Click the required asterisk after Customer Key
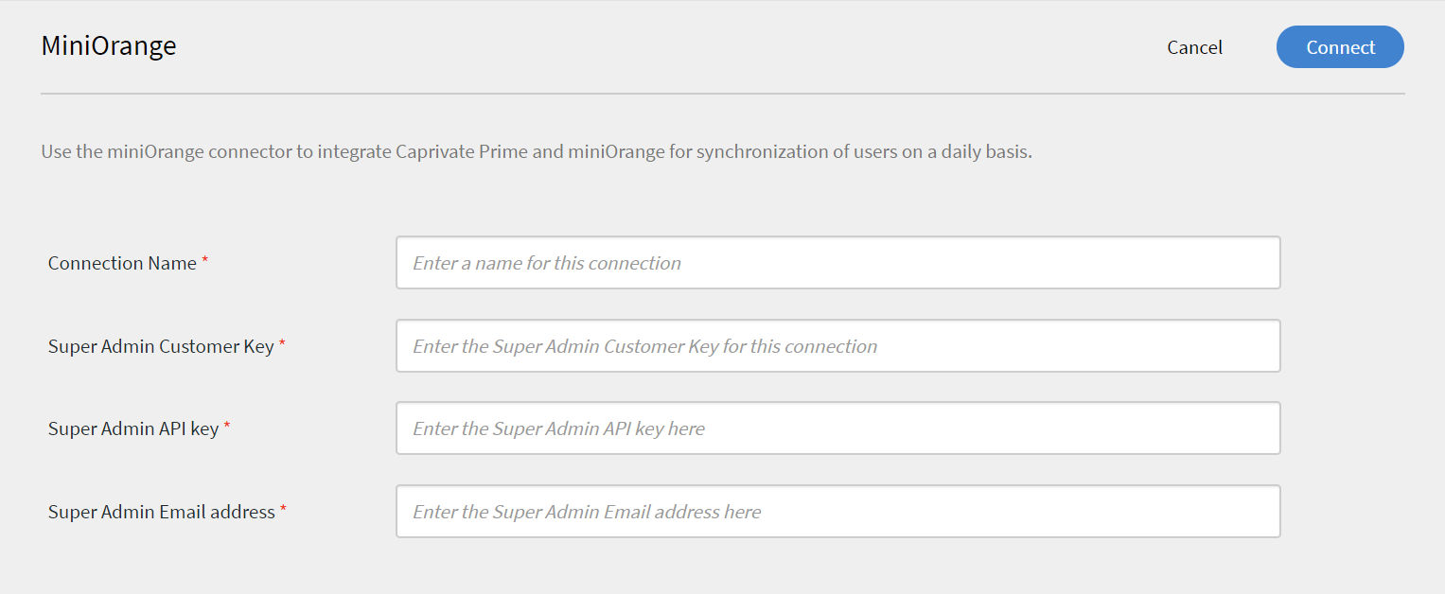 tap(282, 343)
